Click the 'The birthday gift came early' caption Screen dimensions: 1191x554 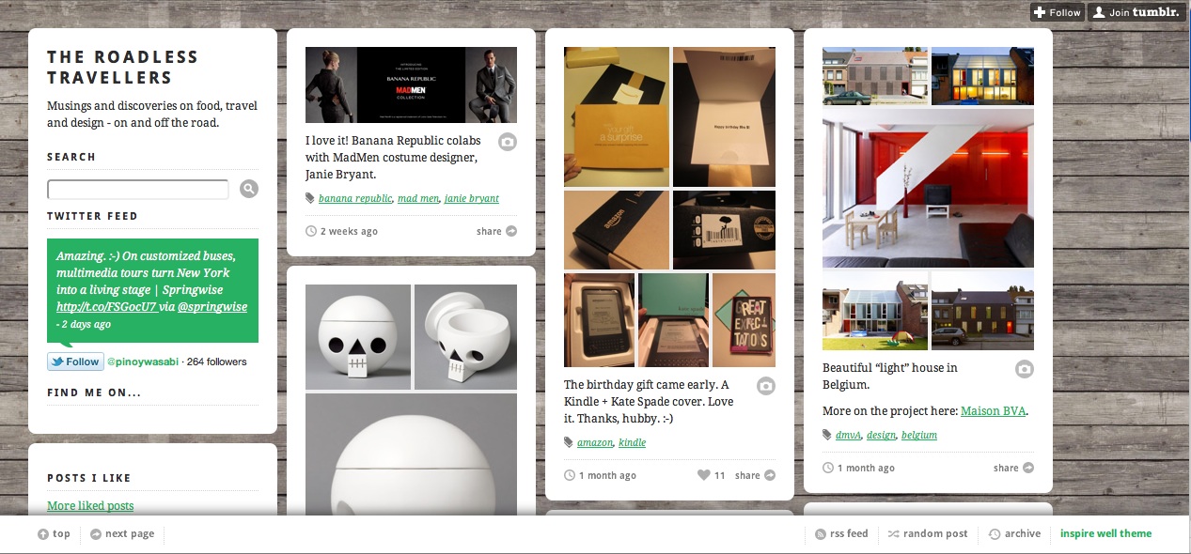[x=647, y=401]
